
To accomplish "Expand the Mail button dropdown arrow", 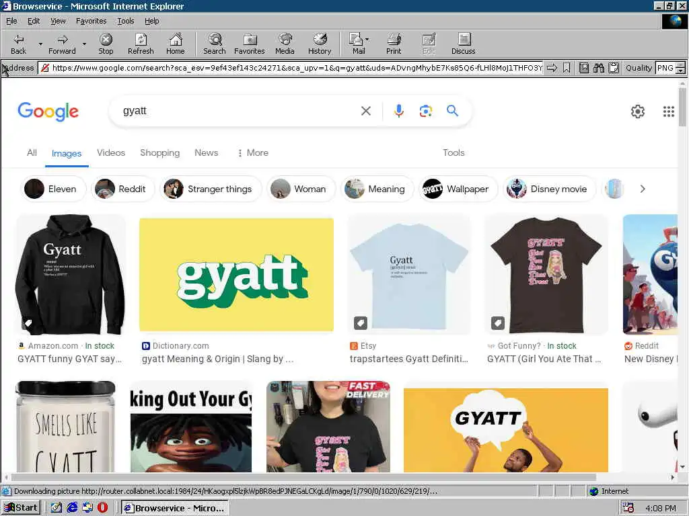I will point(367,40).
